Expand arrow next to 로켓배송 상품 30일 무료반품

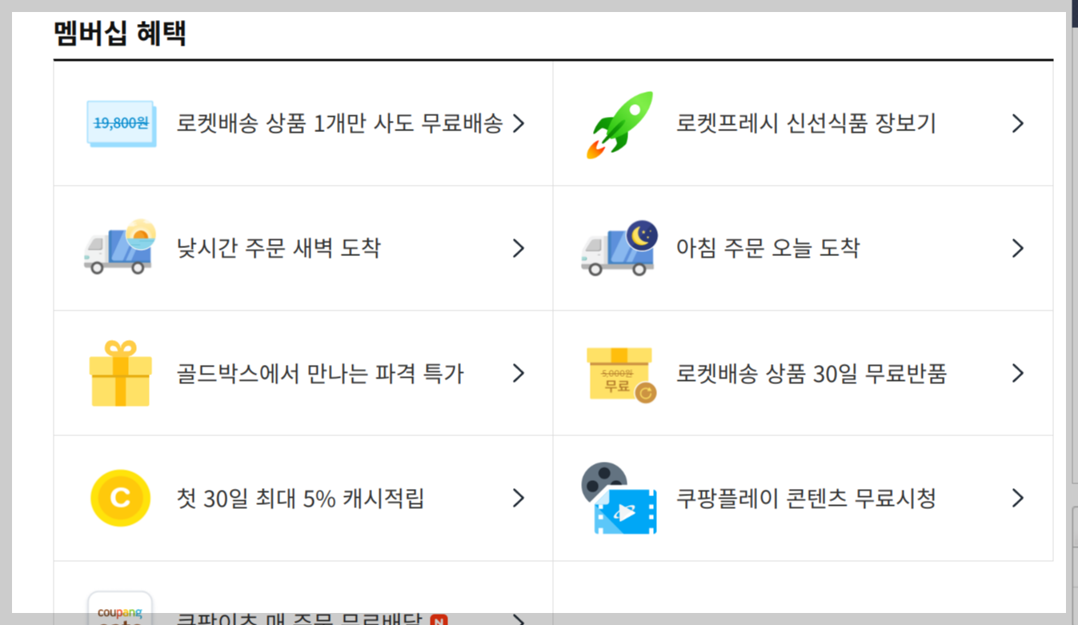[x=1017, y=373]
